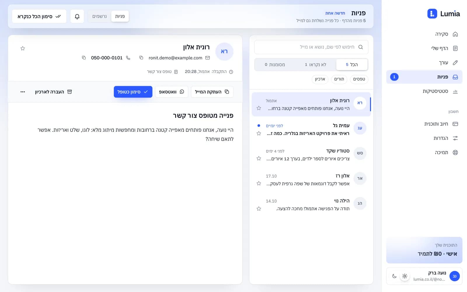Click העברה לארכיון archive button
467x292 pixels.
pyautogui.click(x=53, y=92)
